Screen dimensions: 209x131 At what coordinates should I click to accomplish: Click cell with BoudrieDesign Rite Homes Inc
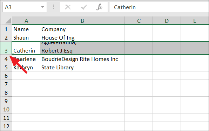pyautogui.click(x=82, y=59)
